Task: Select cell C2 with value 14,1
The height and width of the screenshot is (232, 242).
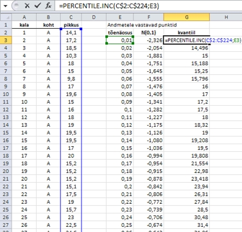Action: 71,33
